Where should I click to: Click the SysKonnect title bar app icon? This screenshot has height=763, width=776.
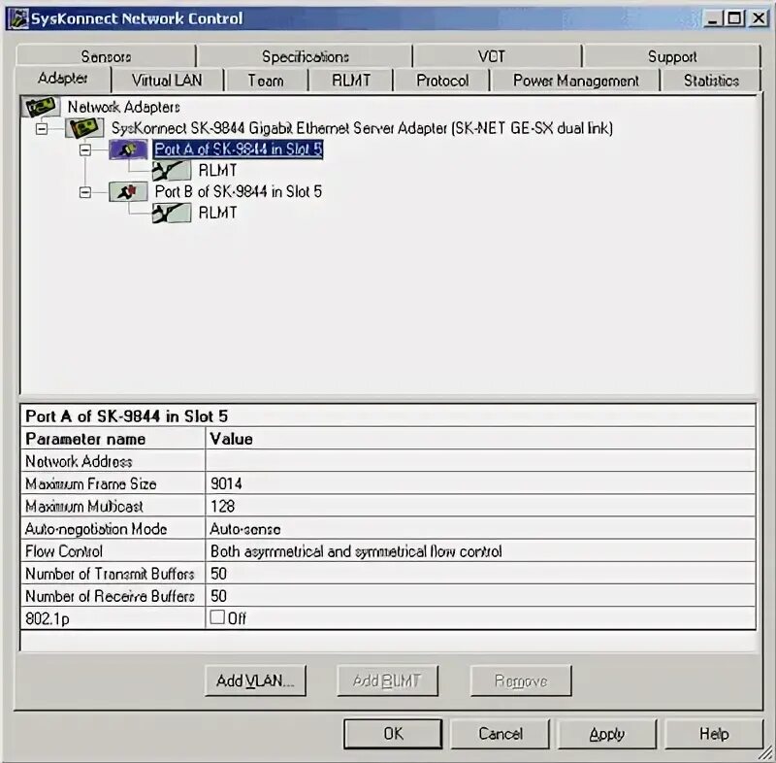point(18,18)
